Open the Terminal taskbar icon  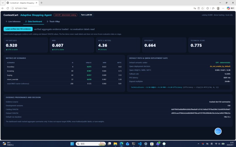(x=134, y=144)
